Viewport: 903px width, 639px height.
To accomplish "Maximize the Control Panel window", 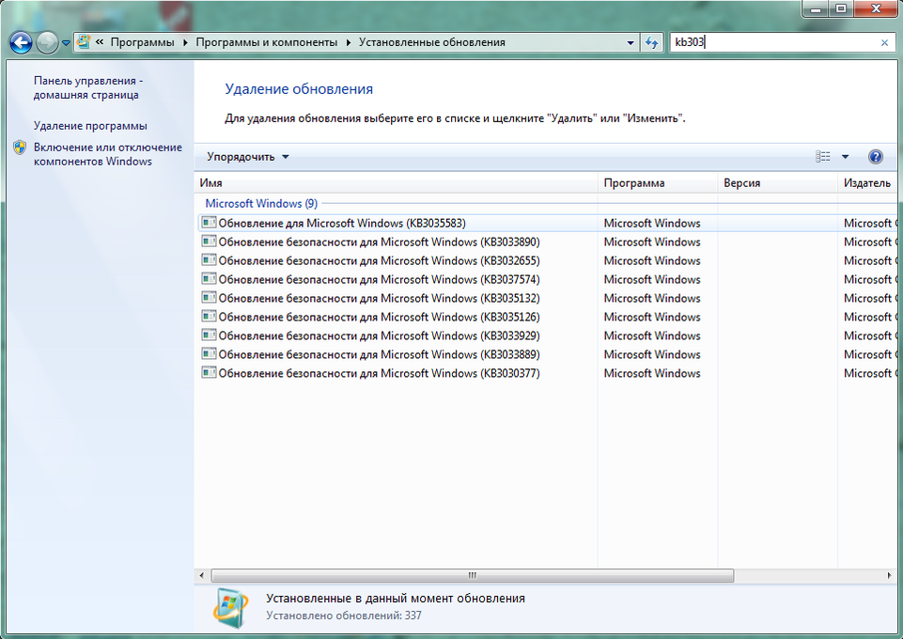I will point(841,8).
